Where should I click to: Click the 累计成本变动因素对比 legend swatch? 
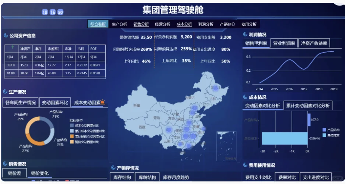point(72,131)
